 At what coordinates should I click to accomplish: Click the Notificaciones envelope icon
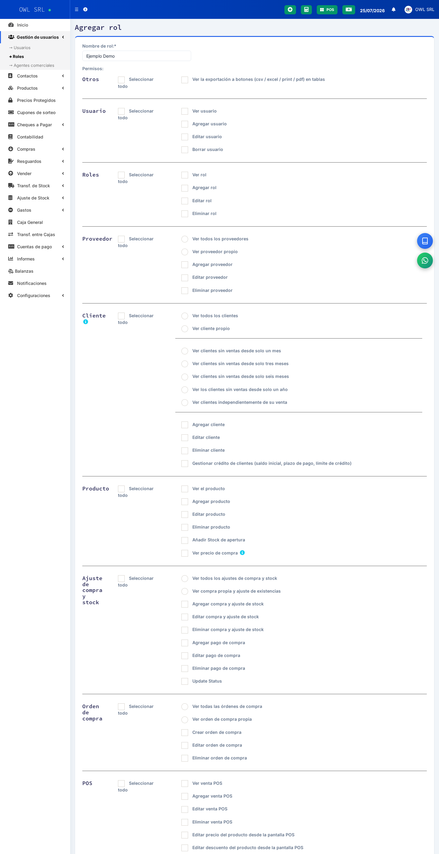coord(11,283)
